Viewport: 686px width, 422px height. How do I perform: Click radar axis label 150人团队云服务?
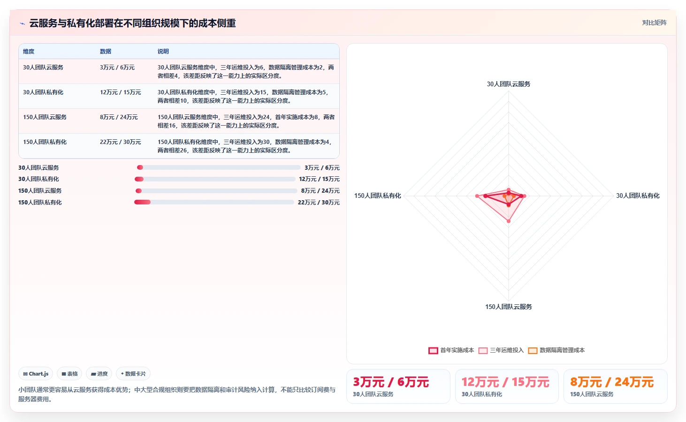pyautogui.click(x=509, y=307)
